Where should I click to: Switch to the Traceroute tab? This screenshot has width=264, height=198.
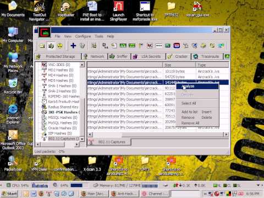207,57
